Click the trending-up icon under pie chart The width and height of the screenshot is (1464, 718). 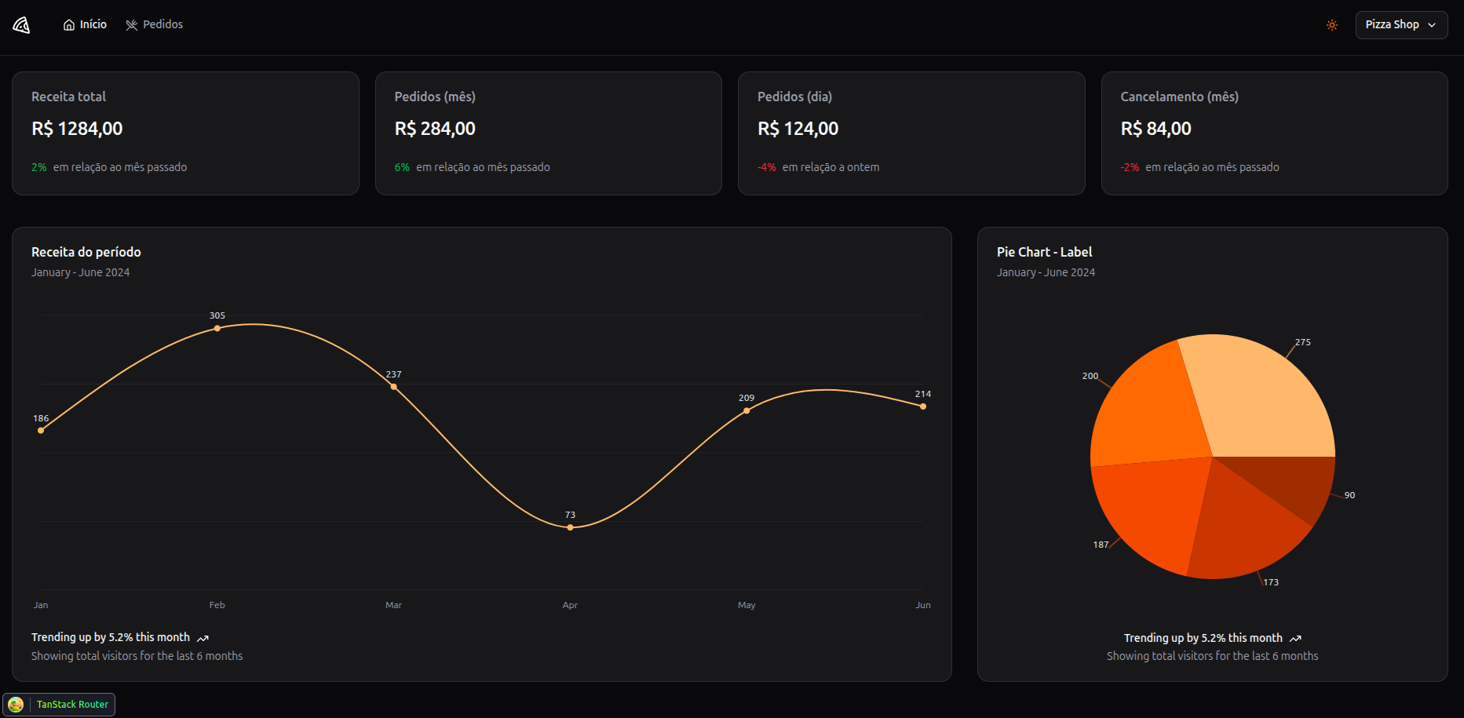(1295, 639)
